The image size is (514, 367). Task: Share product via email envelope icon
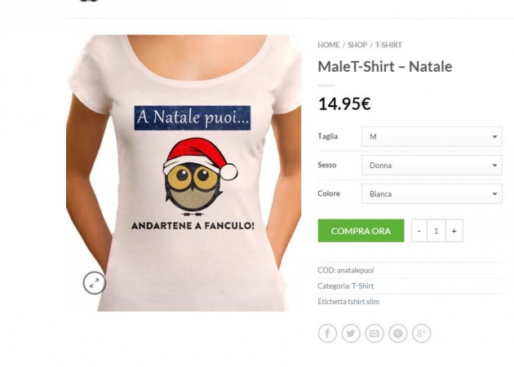tap(374, 334)
